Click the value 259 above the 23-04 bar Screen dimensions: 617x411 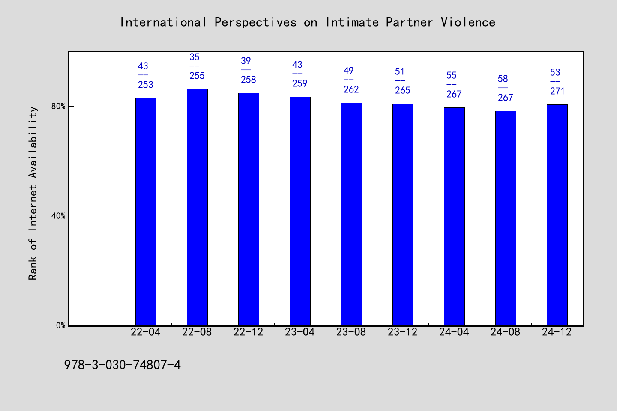pyautogui.click(x=300, y=83)
